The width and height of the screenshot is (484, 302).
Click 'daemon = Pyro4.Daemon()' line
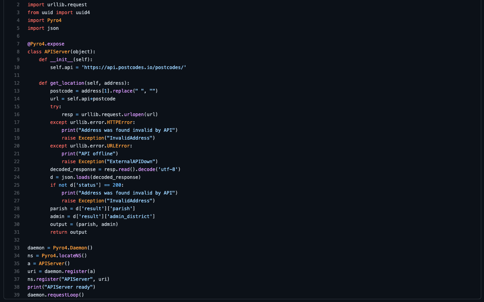pyautogui.click(x=60, y=248)
